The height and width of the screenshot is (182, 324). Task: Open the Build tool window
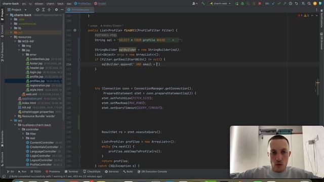point(128,171)
